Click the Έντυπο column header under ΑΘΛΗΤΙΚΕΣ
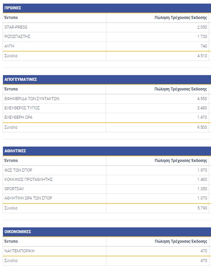 coord(11,161)
